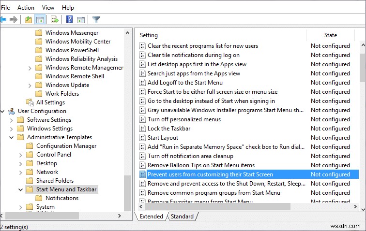Collapse the Start Menu and Taskbar node
Screen dimensions: 366x231
tap(20, 189)
